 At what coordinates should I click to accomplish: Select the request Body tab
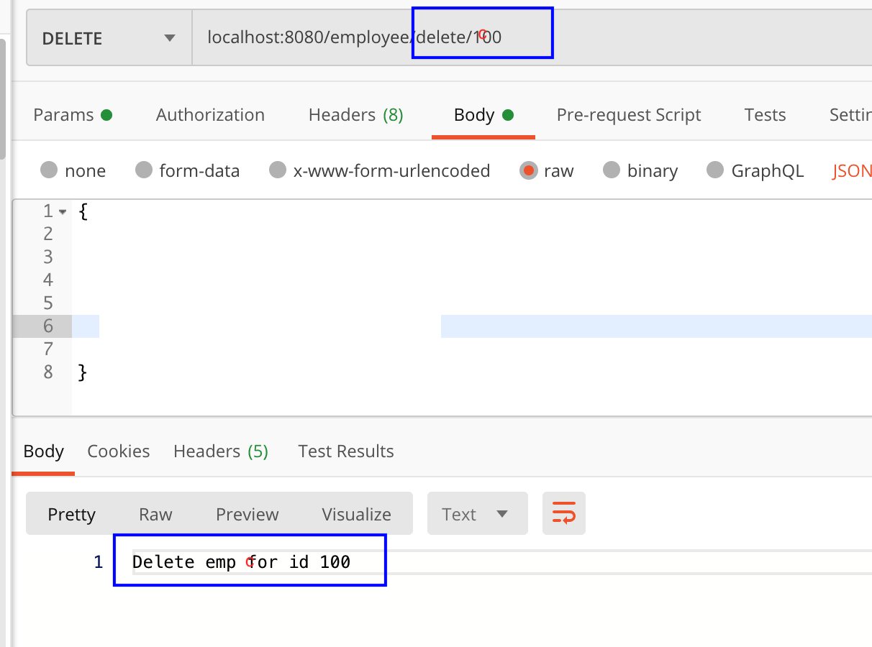click(483, 115)
